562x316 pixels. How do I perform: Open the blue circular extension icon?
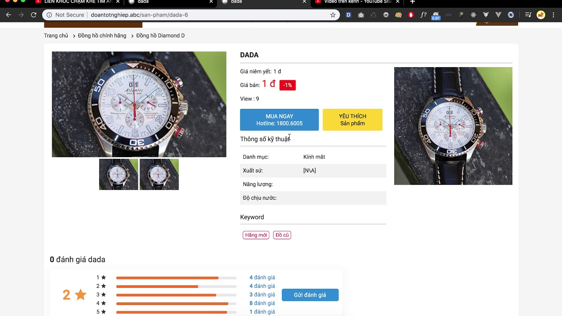(x=511, y=15)
